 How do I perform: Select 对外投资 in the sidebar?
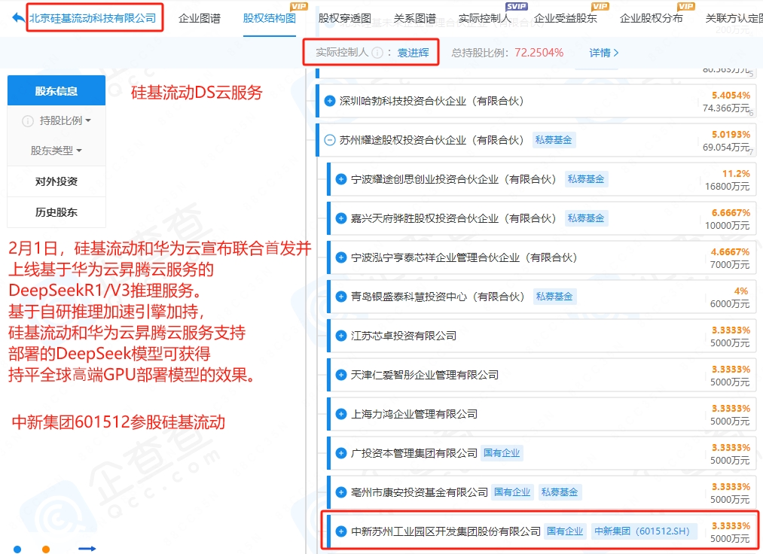coord(56,181)
